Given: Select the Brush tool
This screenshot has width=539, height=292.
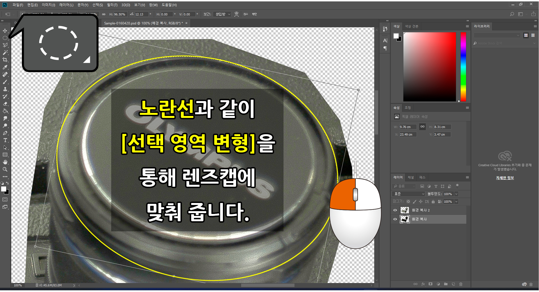Looking at the screenshot, I should [x=5, y=82].
